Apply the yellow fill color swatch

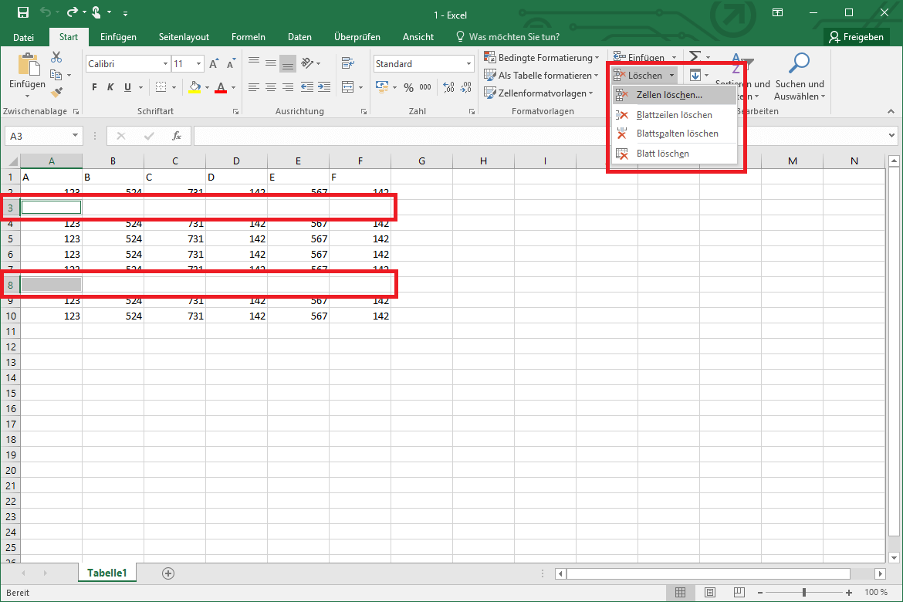(194, 87)
